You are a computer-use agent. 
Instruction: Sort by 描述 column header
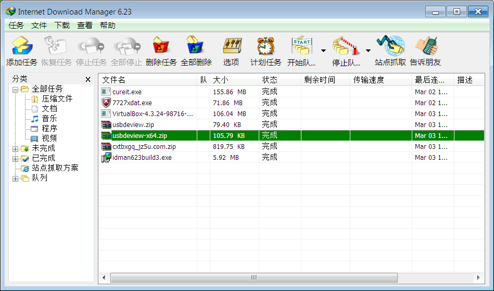(469, 80)
